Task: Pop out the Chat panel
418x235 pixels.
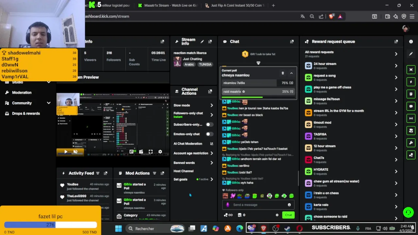Action: (292, 41)
